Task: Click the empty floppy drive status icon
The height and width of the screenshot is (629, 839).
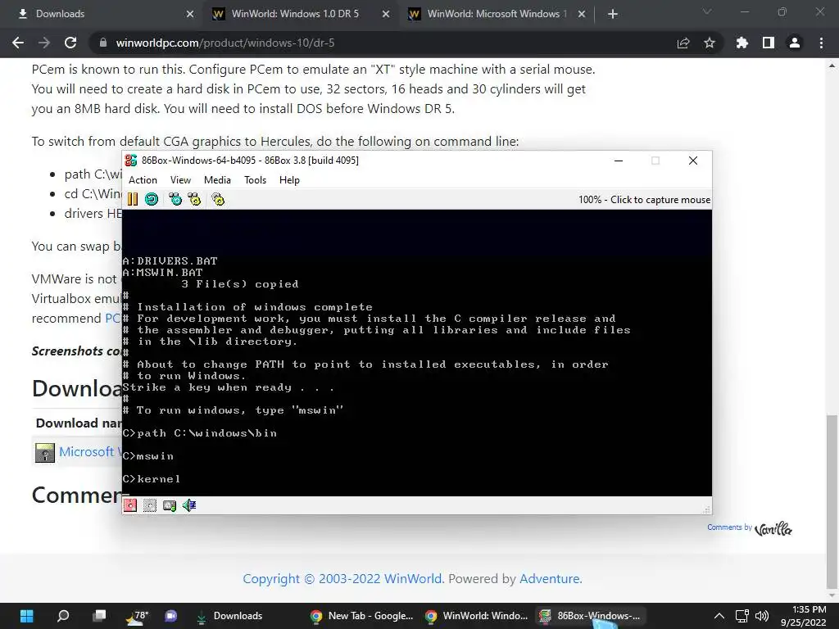Action: (150, 505)
